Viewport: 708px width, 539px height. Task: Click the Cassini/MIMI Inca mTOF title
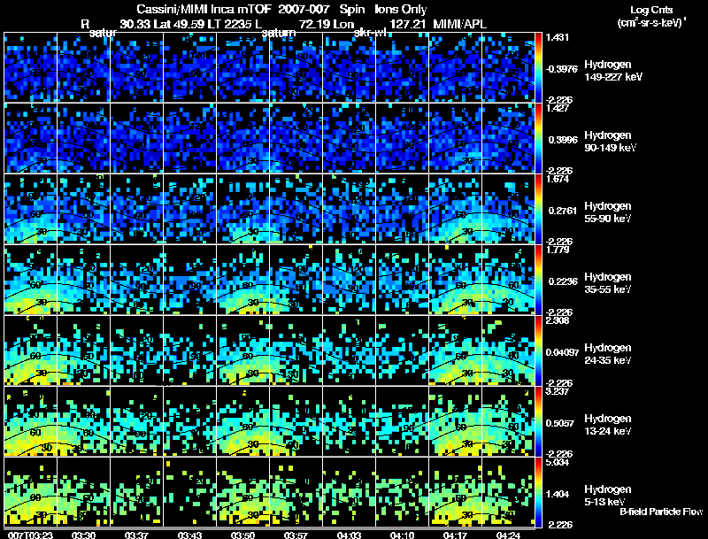pos(204,10)
